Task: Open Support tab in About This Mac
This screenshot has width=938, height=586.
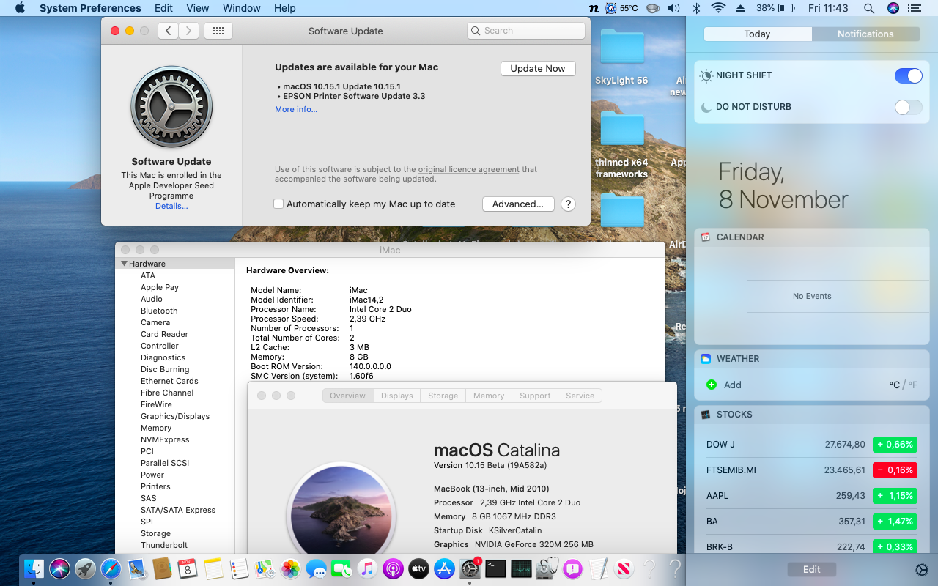Action: [535, 396]
